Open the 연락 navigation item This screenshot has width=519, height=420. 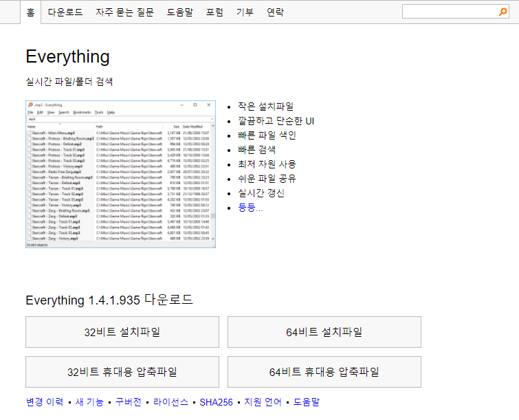point(276,12)
